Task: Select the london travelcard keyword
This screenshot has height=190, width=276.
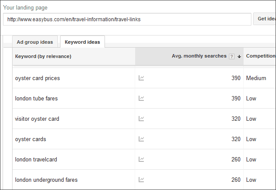Action: click(36, 159)
